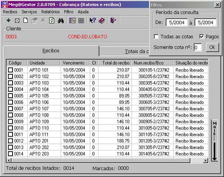The width and height of the screenshot is (224, 177).
Task: Click the Mais arrow button
Action: pos(215,140)
